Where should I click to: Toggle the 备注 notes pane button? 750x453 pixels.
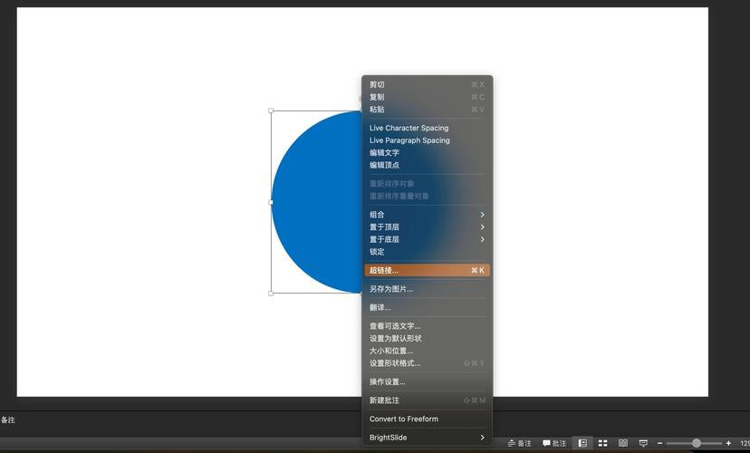pyautogui.click(x=520, y=443)
